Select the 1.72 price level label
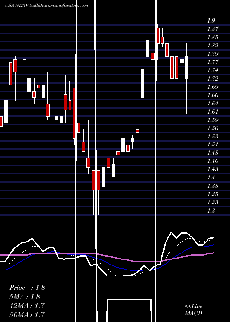This screenshot has height=322, width=230. pos(213,79)
